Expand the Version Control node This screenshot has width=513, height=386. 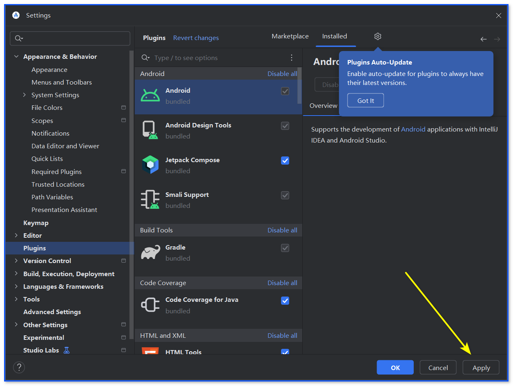16,261
